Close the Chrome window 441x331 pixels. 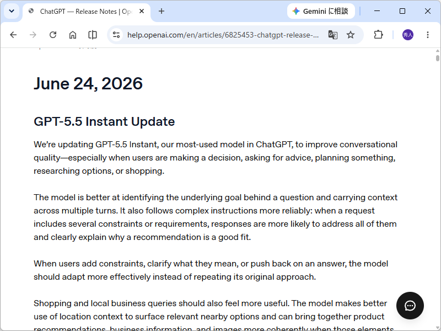click(428, 11)
